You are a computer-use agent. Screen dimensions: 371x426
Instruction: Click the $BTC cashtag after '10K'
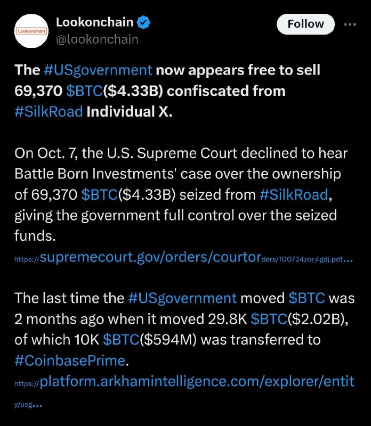point(121,340)
